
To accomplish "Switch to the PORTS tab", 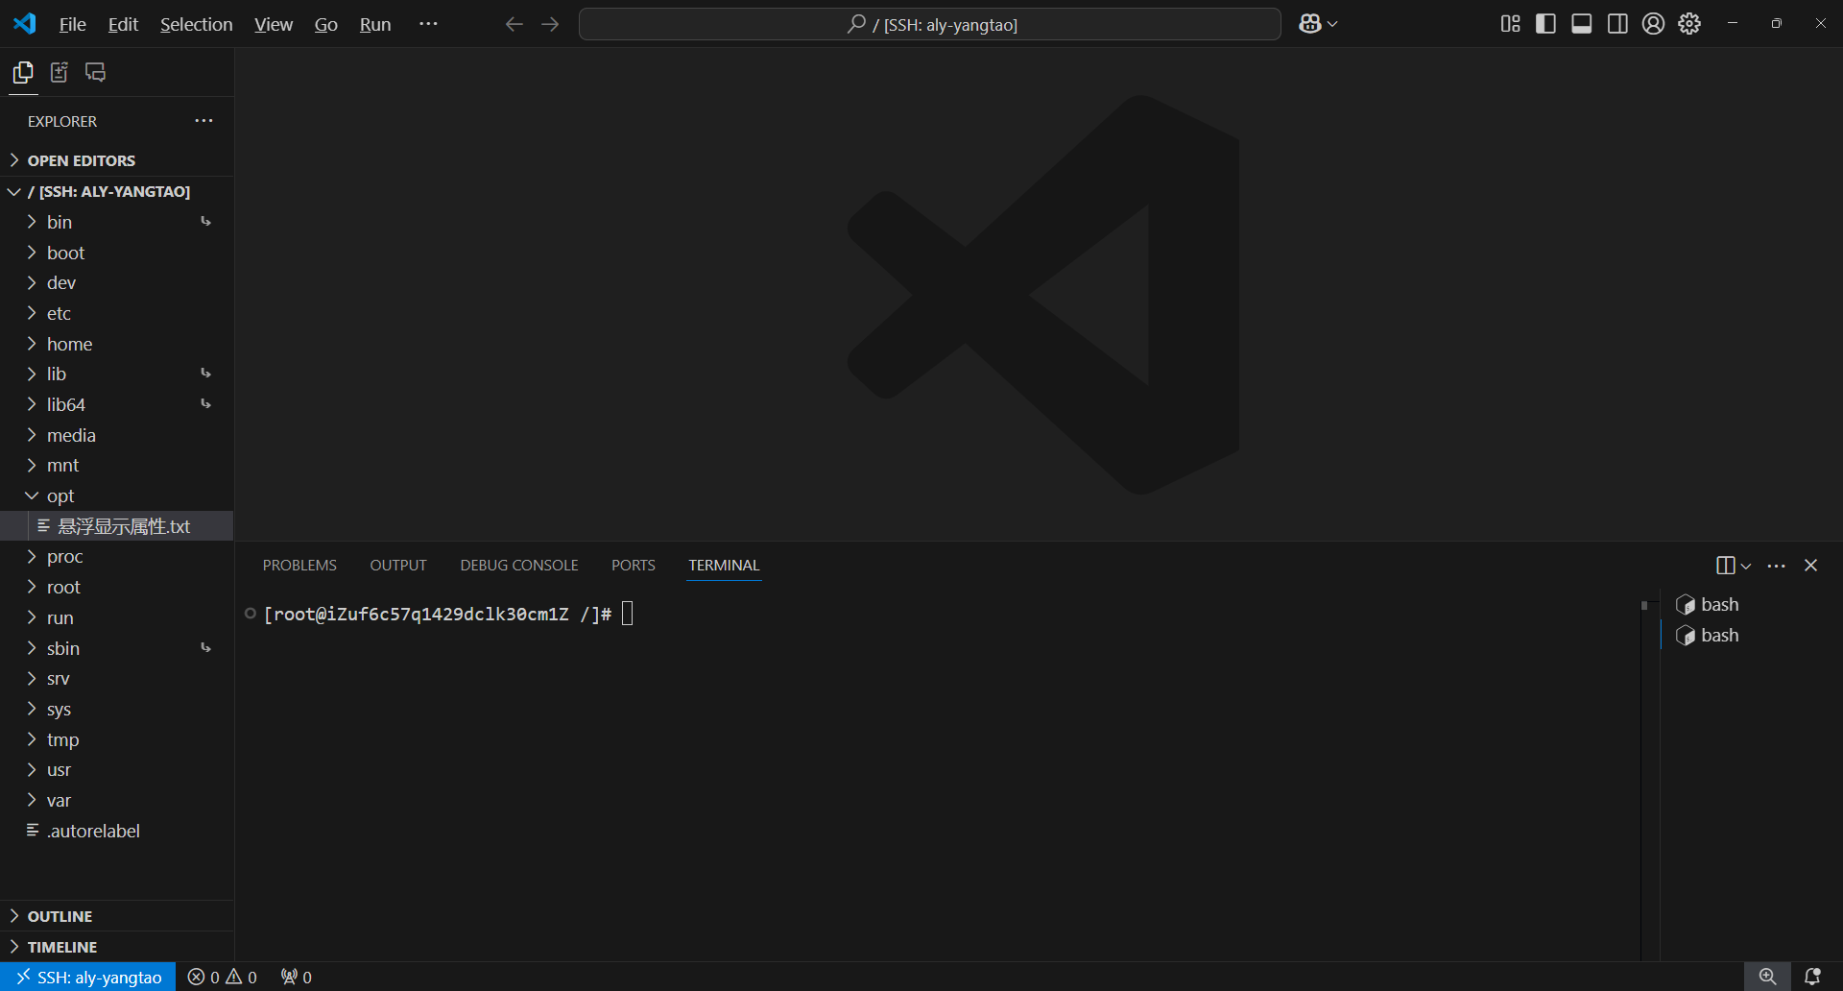I will 634,565.
